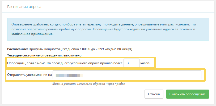Click the hint Можно указать несколько адресов через пробел
The image size is (216, 106).
[89, 84]
